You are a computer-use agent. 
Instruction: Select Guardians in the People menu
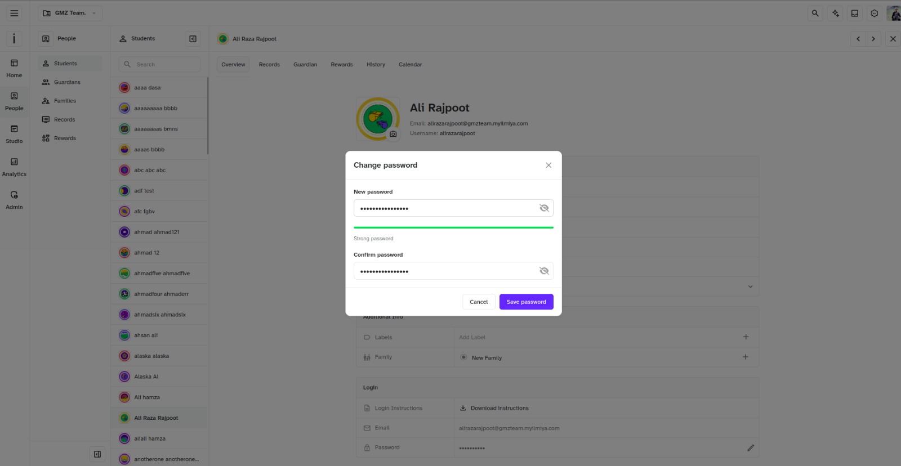pyautogui.click(x=70, y=82)
